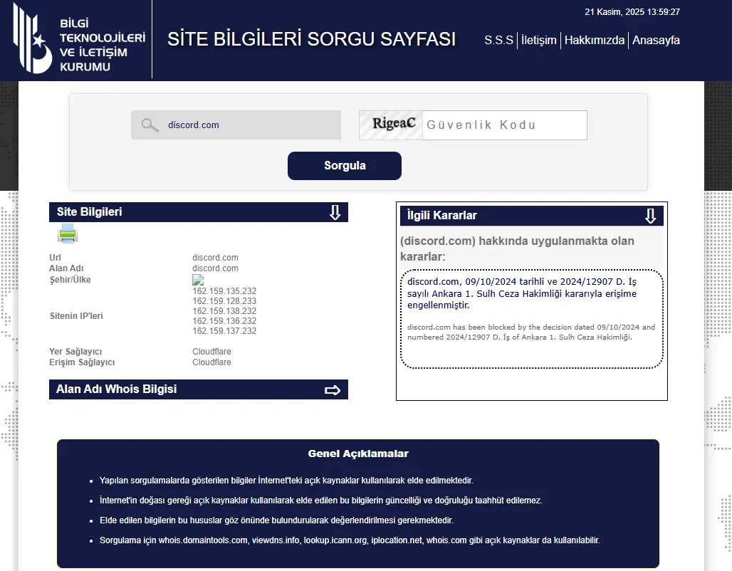Click the Cloudflare text next to Yer Sağlayıcı
This screenshot has height=571, width=732.
(x=211, y=351)
